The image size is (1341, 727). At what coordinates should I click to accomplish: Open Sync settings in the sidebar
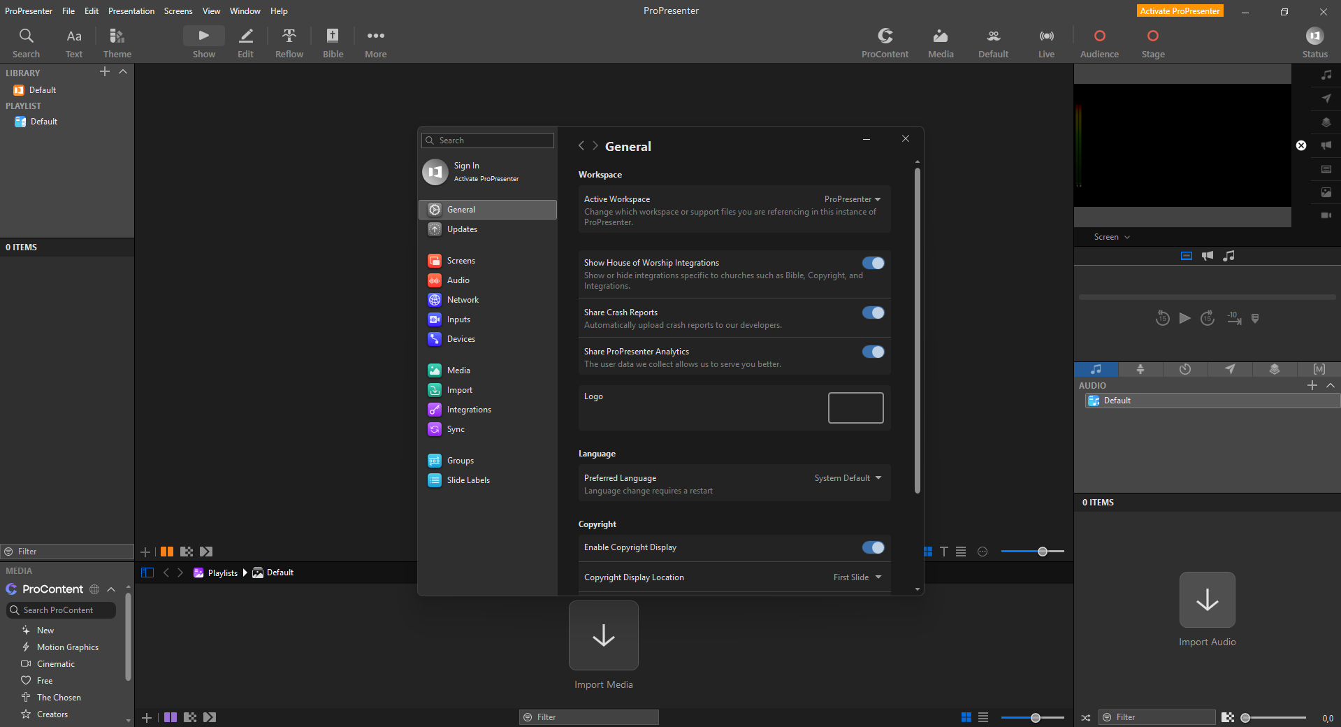488,429
